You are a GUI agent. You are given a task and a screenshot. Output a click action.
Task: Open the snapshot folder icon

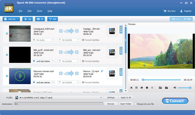click(x=166, y=88)
